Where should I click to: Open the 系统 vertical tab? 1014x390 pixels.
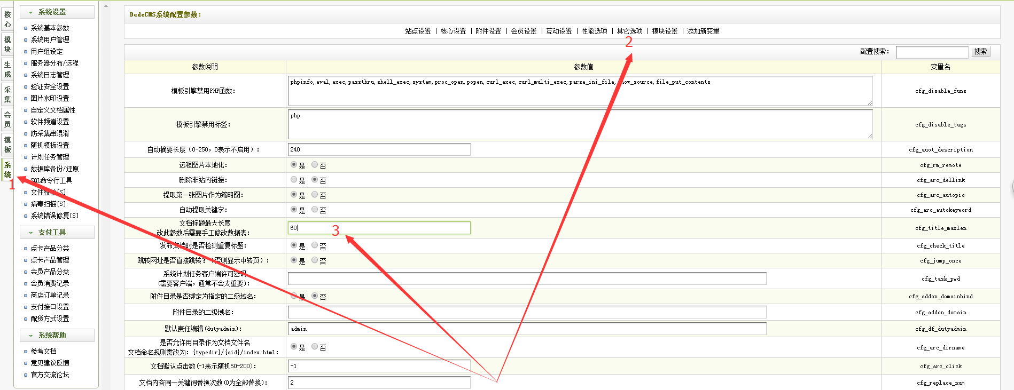coord(7,170)
